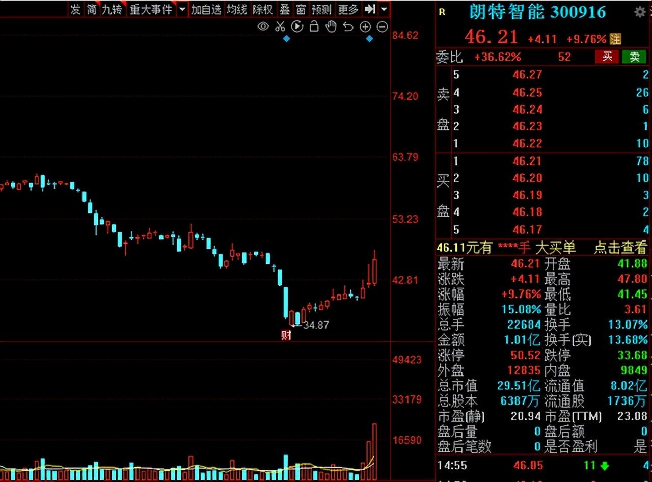Click the 简 toolbar button
The image size is (652, 482).
pyautogui.click(x=91, y=9)
